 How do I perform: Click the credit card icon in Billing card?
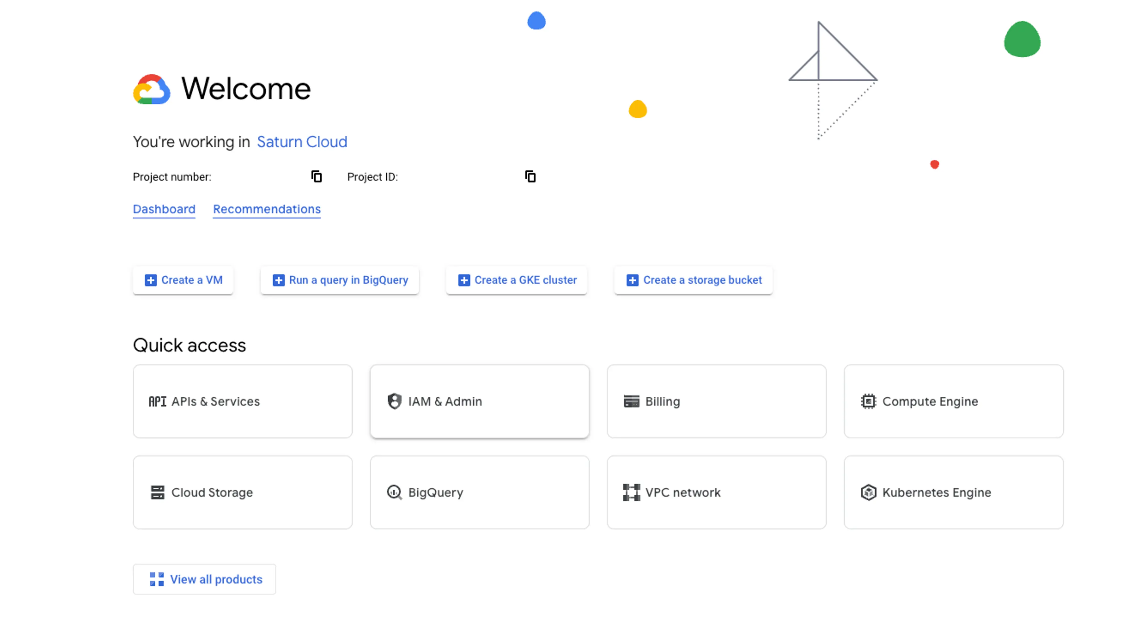[x=632, y=401]
